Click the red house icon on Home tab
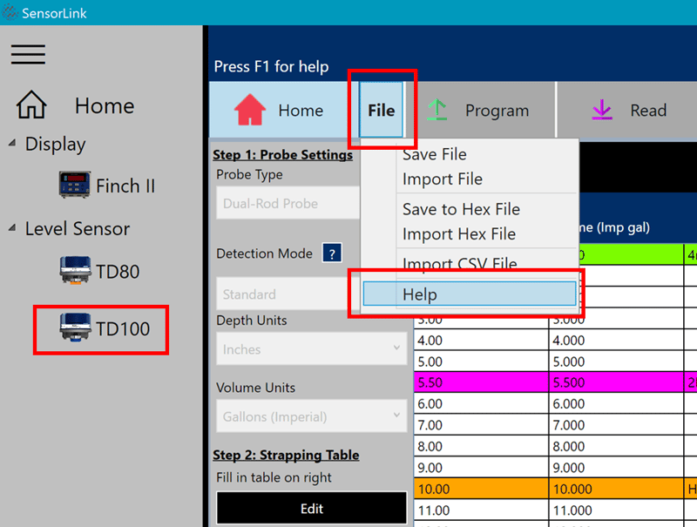697x527 pixels. coord(251,110)
